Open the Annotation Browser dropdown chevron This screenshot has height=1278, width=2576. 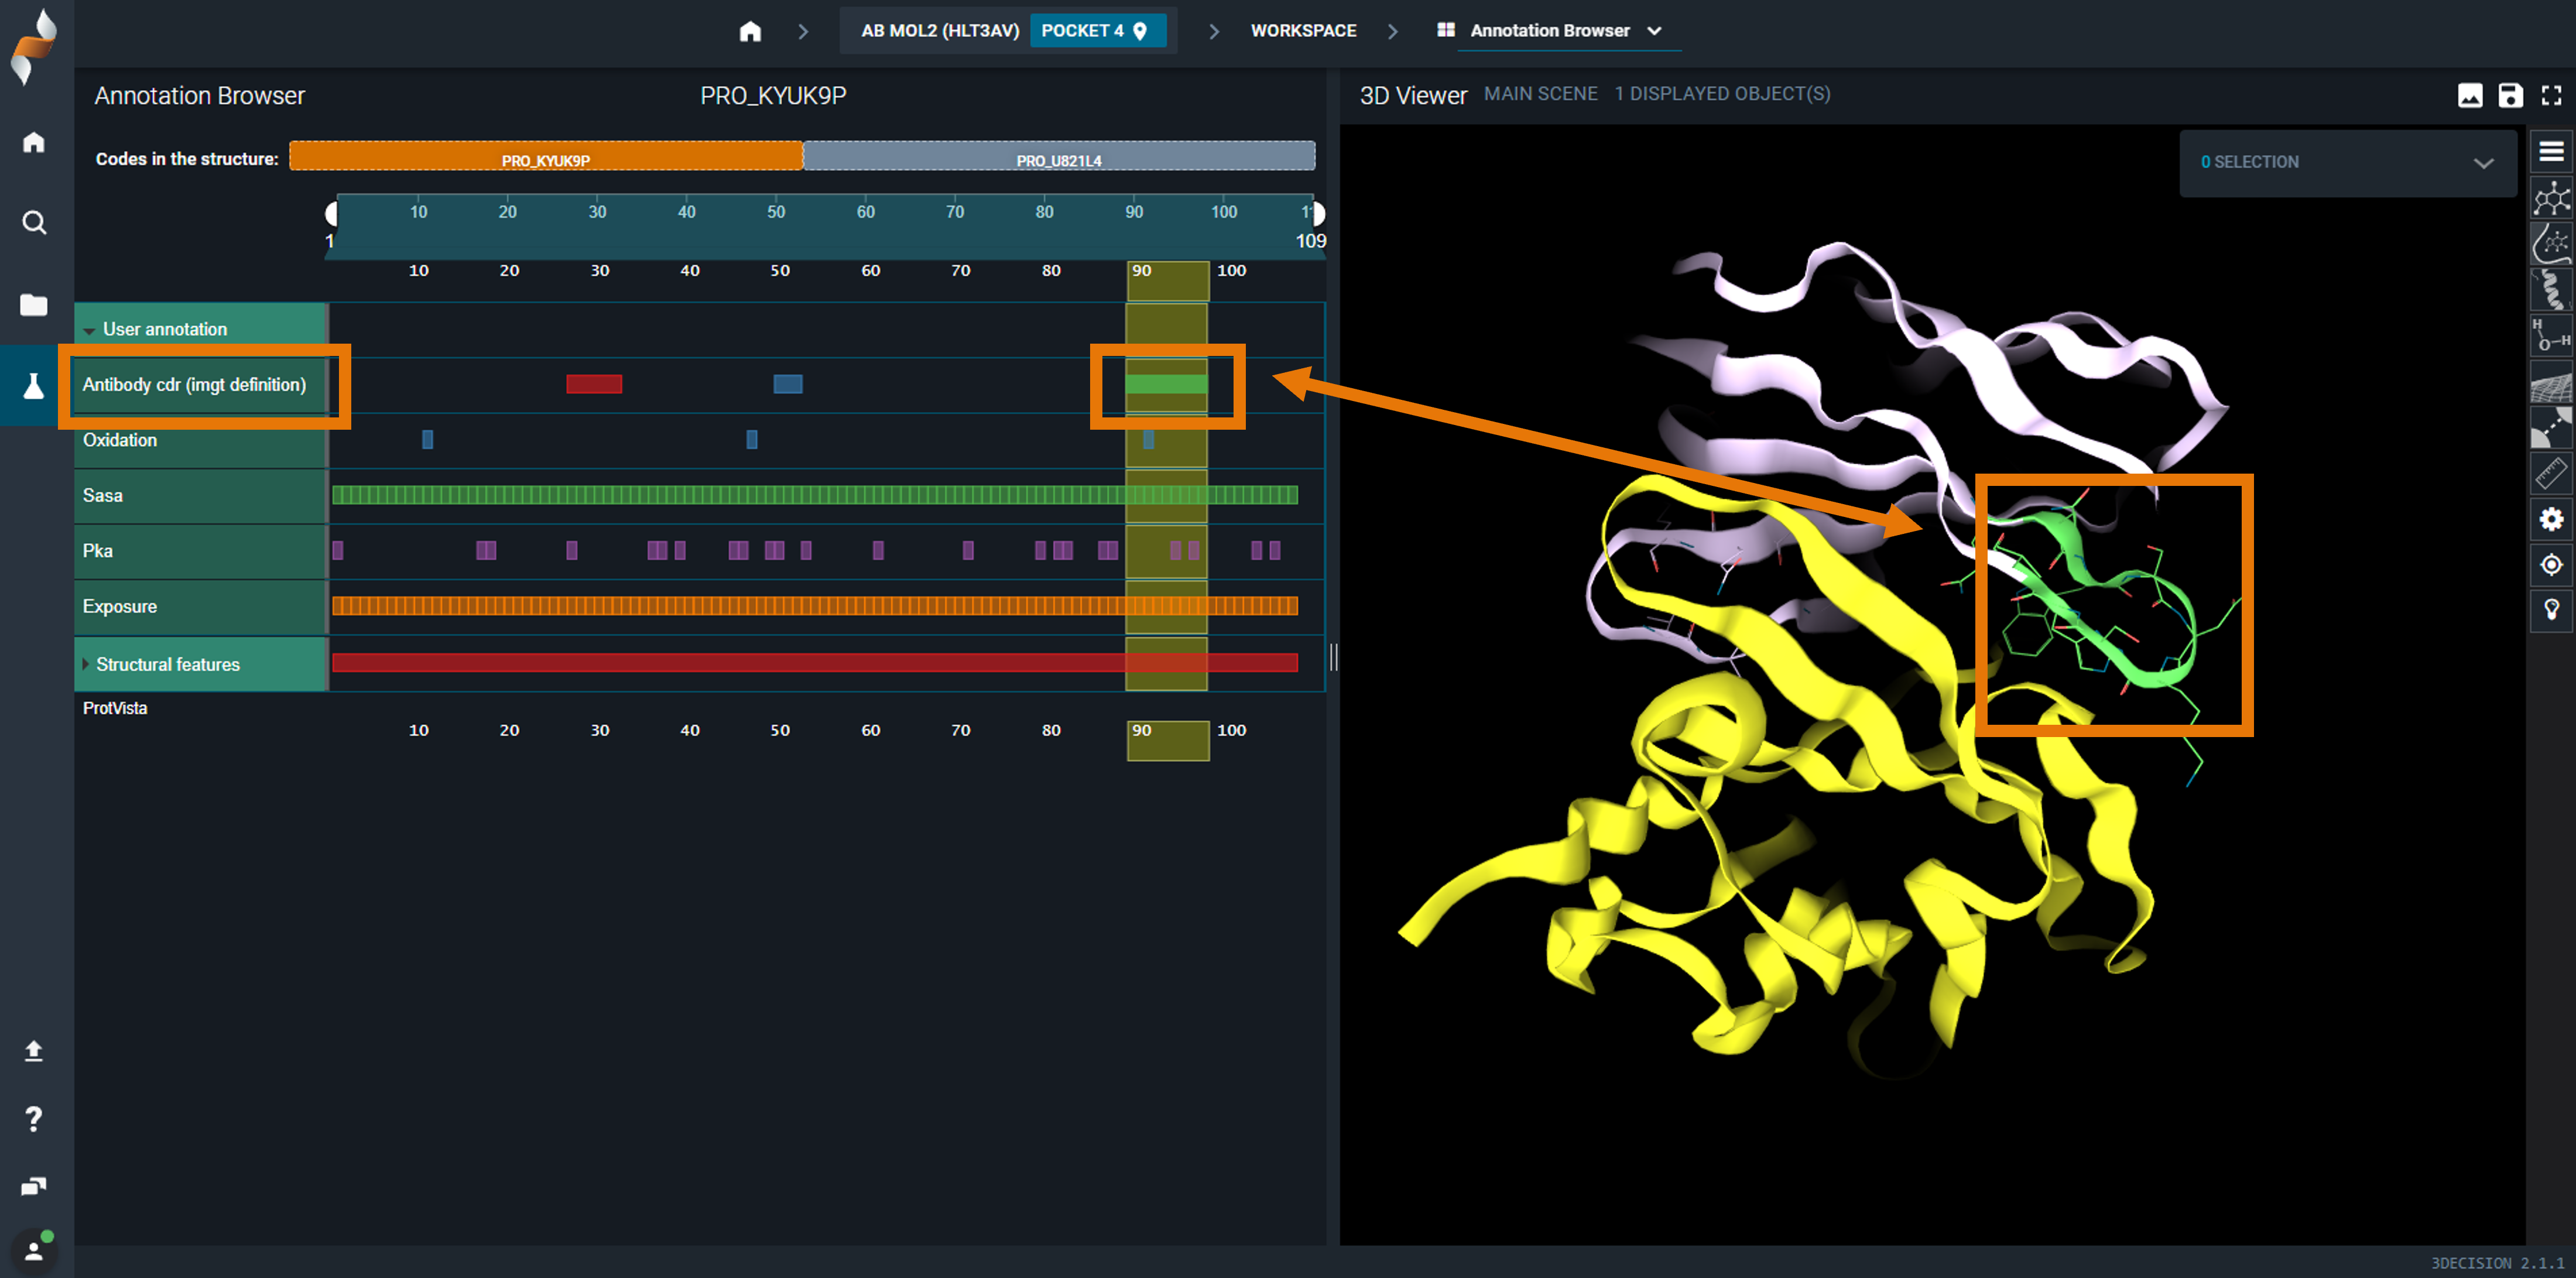[1655, 31]
